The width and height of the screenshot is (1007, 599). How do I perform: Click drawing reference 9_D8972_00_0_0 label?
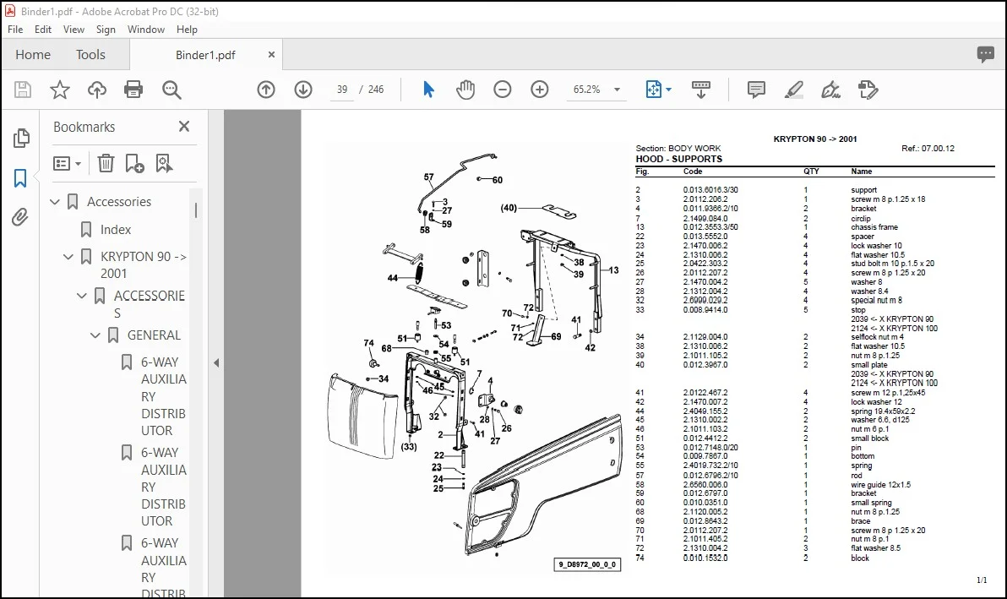(587, 564)
